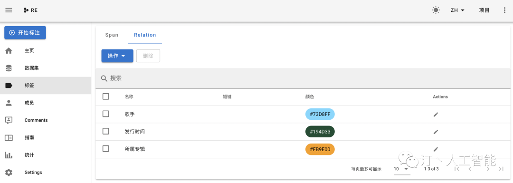The width and height of the screenshot is (513, 183).
Task: Go to first page of the table
Action: tap(457, 169)
